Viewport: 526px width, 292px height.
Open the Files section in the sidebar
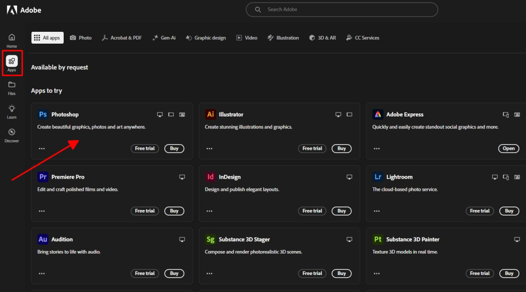click(12, 88)
